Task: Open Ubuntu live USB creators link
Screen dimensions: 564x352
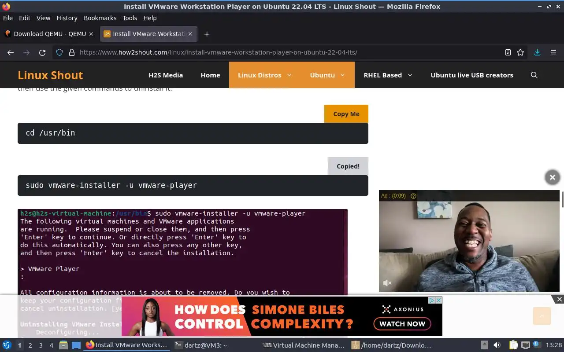Action: 472,75
